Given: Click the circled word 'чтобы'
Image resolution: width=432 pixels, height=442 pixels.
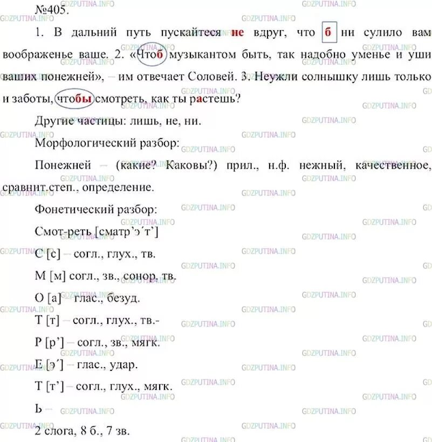Looking at the screenshot, I should click(74, 99).
